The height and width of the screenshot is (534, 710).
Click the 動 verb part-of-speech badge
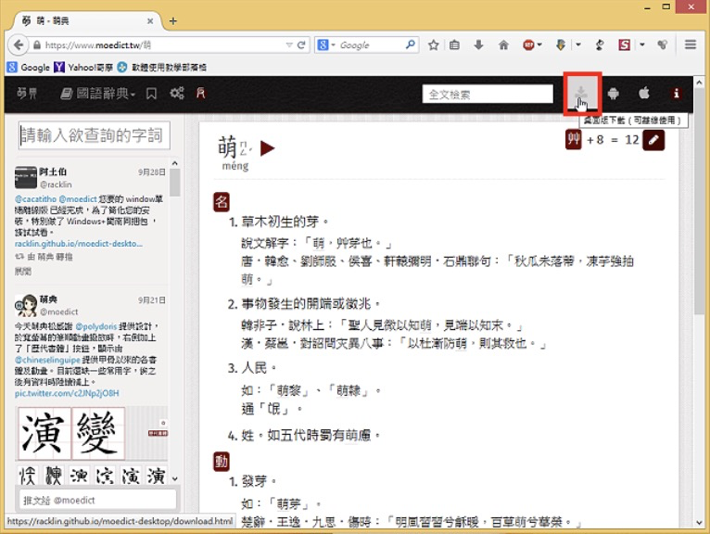222,461
